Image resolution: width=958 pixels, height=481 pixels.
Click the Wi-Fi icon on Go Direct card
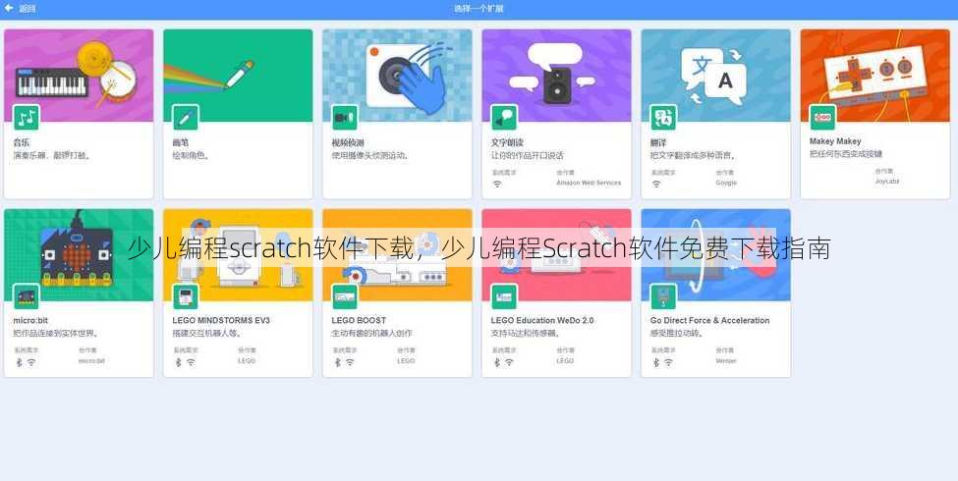tap(668, 362)
